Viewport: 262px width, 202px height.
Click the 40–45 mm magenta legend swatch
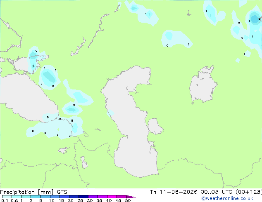(112, 197)
